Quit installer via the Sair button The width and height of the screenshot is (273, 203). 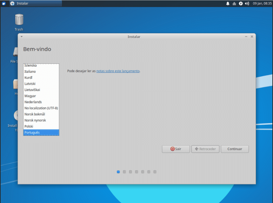(176, 149)
